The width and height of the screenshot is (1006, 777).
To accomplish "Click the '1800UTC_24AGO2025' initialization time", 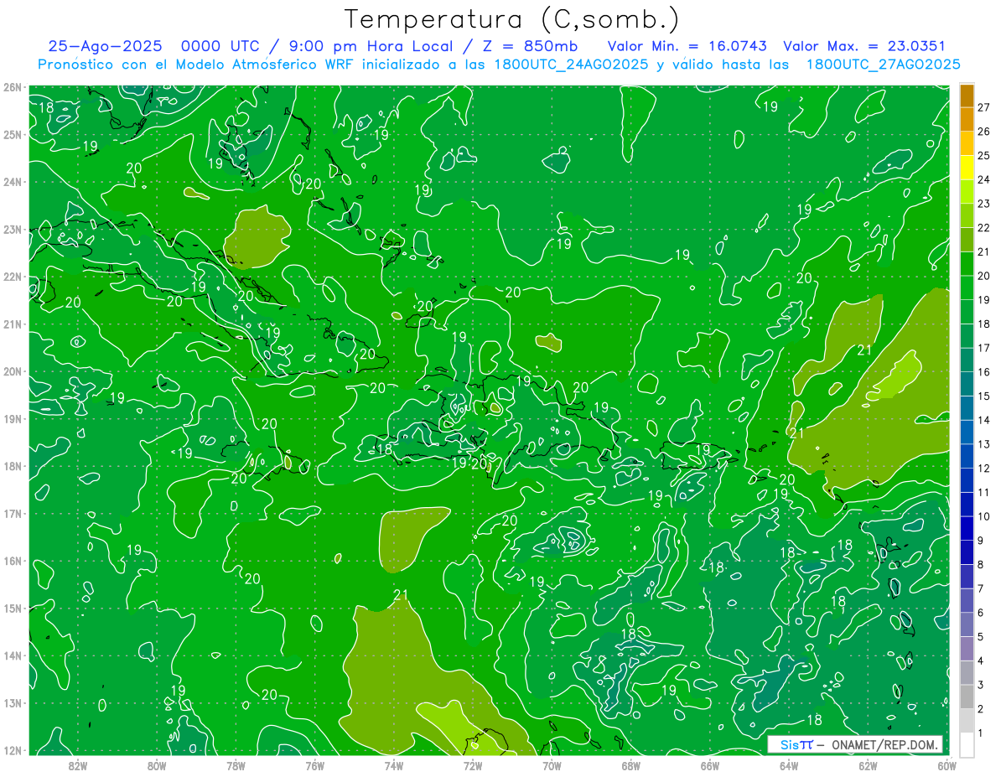I will coord(573,65).
